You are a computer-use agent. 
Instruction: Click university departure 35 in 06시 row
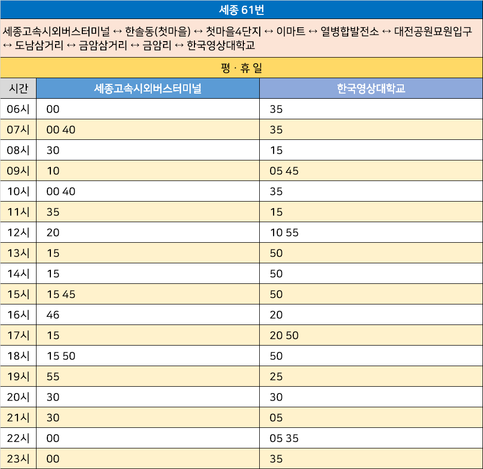tap(276, 109)
